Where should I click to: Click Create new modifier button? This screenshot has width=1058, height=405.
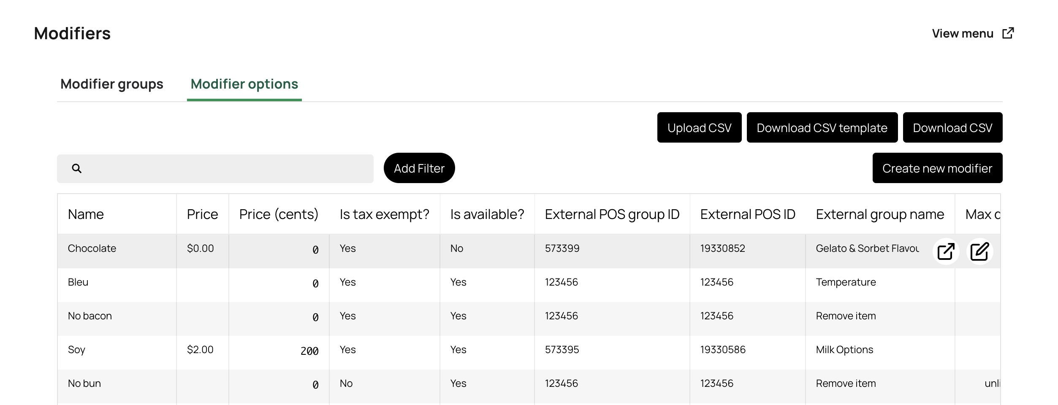click(937, 168)
